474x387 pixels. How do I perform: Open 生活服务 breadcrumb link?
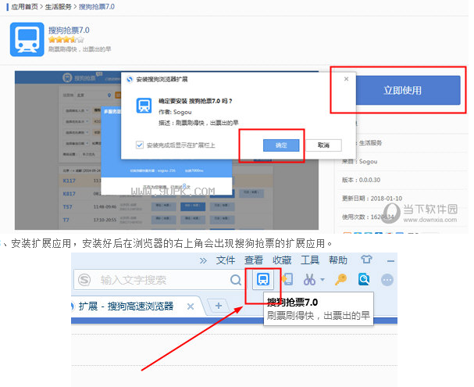click(x=59, y=7)
